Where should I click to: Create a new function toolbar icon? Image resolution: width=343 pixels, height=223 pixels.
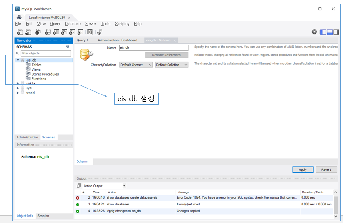(81, 32)
